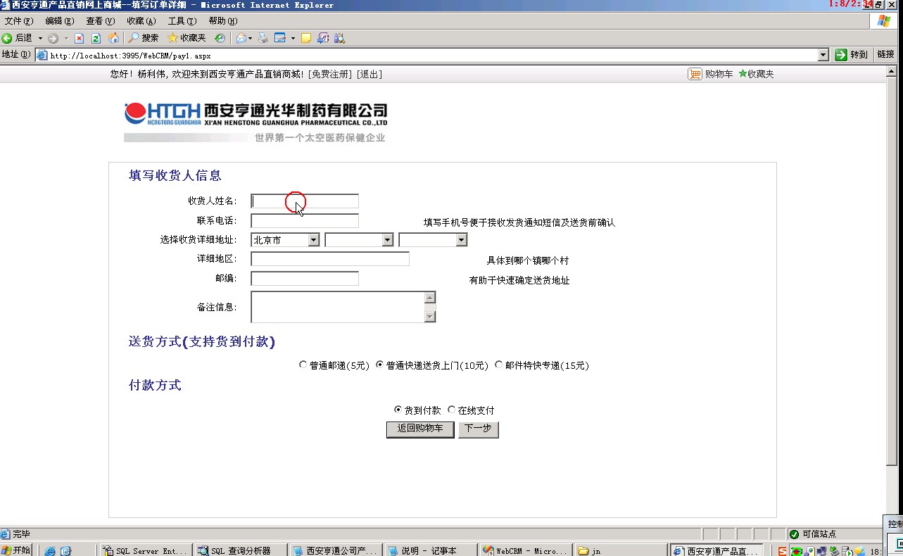Click the Print icon
Image resolution: width=903 pixels, height=556 pixels.
263,38
